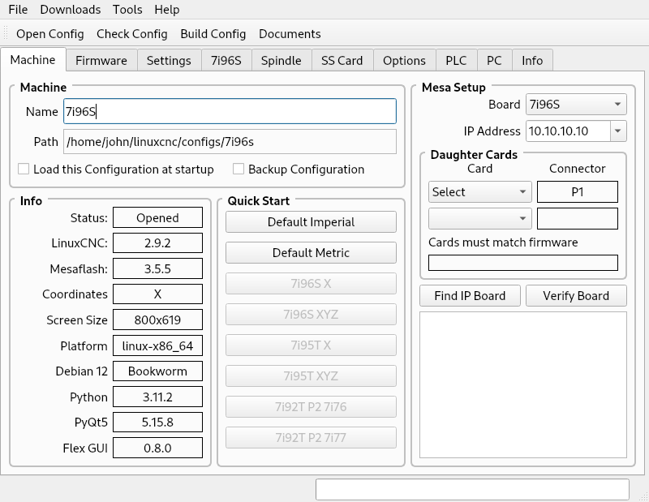Click the Python version 3.11.2
This screenshot has height=502, width=649.
tap(157, 397)
